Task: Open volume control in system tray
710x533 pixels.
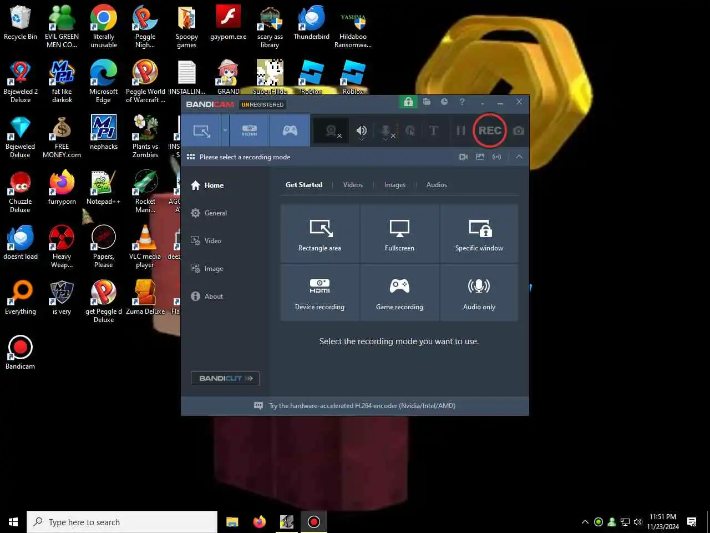Action: (638, 522)
